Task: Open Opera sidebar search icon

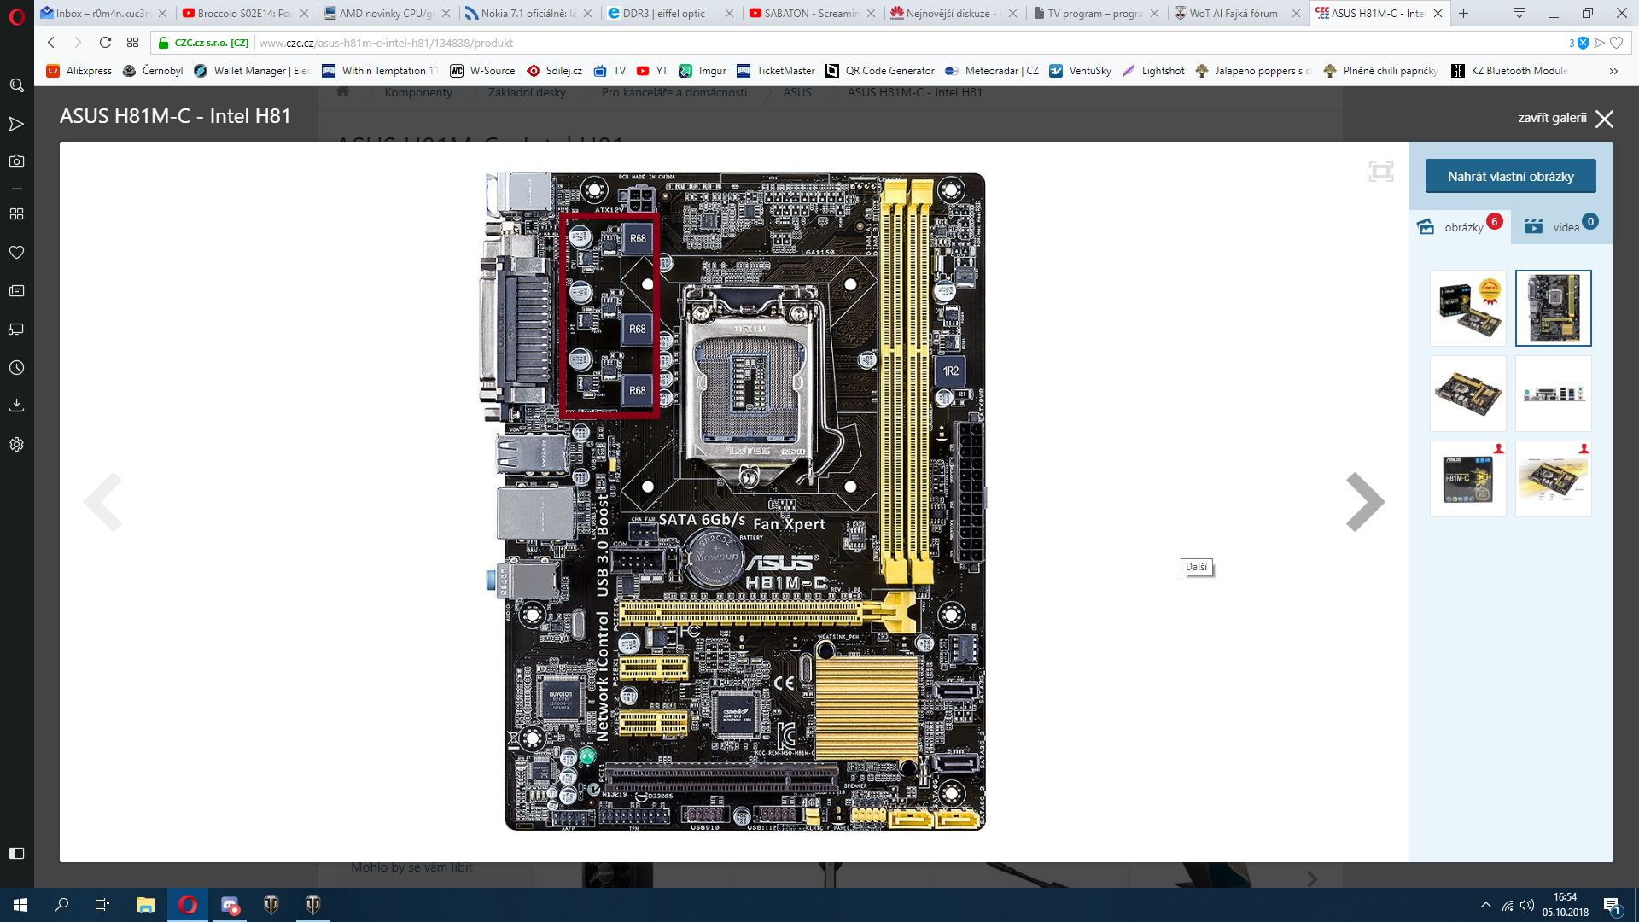Action: point(16,85)
